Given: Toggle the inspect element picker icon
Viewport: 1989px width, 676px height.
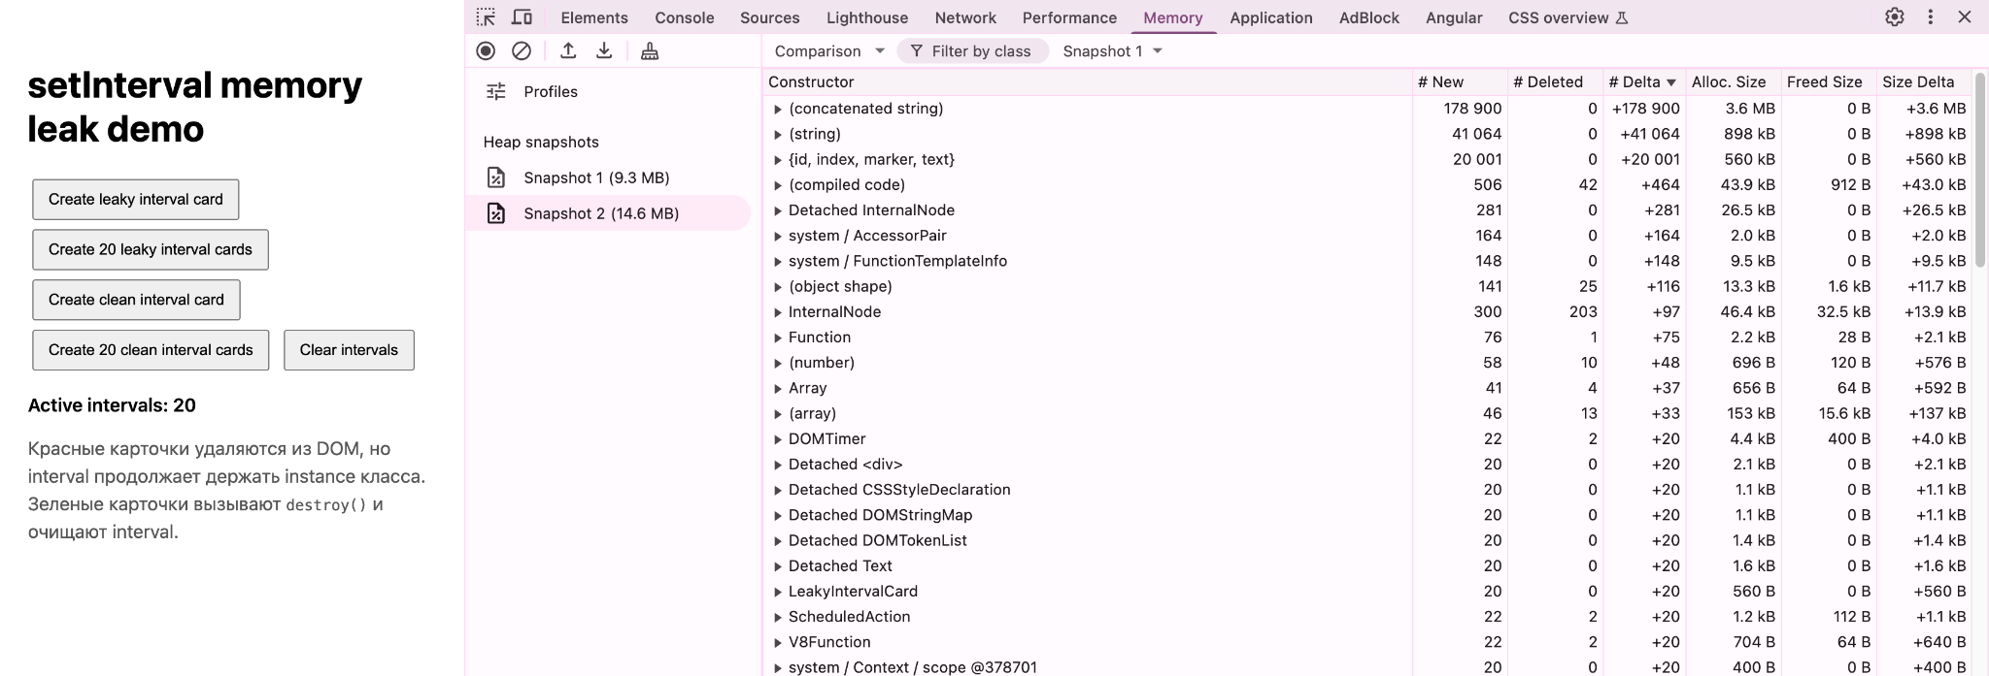Looking at the screenshot, I should click(x=486, y=17).
